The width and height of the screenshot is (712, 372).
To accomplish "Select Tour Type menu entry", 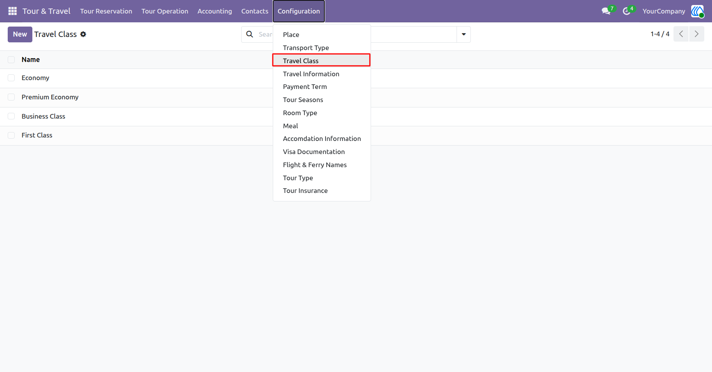I will pos(322,178).
